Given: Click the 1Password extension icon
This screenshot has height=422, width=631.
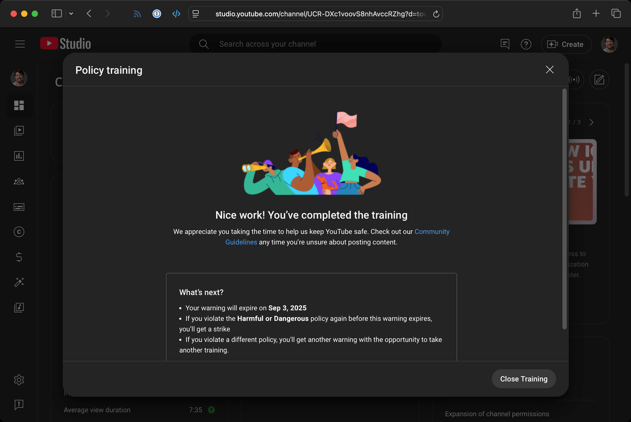Looking at the screenshot, I should tap(157, 14).
